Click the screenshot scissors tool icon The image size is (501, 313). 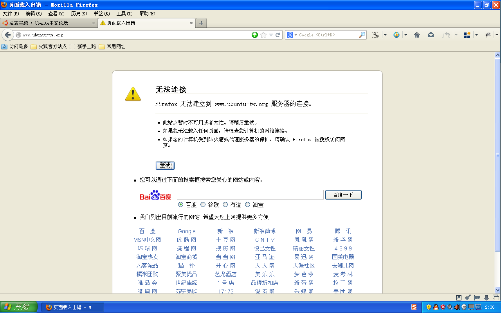pyautogui.click(x=375, y=35)
